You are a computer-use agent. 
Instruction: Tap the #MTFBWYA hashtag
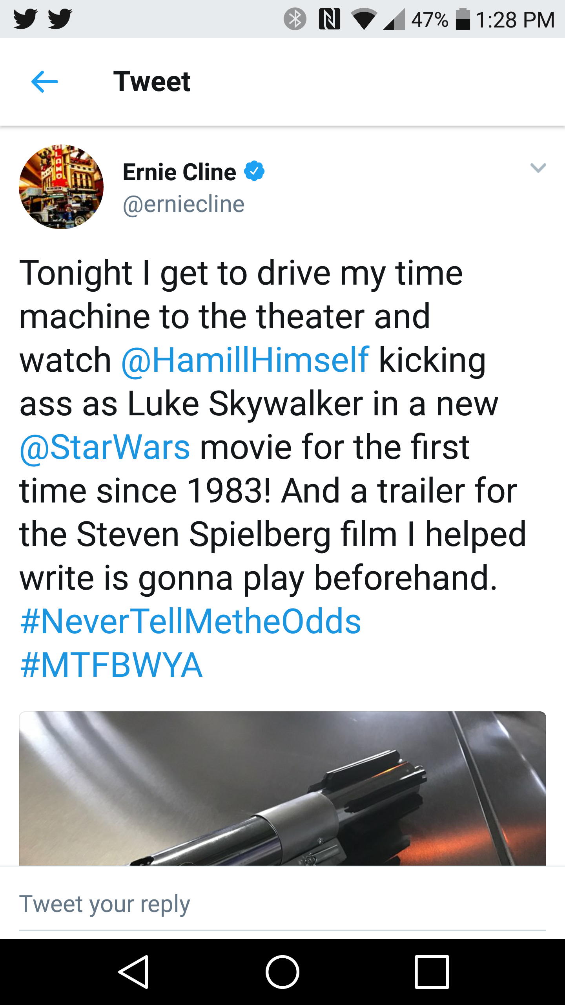pos(111,665)
